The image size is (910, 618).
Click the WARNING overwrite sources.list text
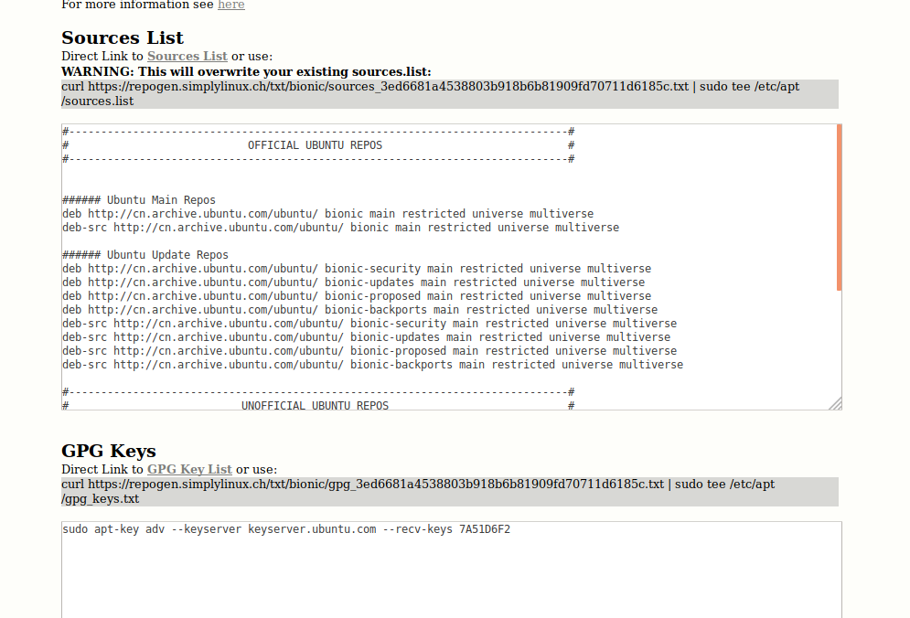[x=246, y=72]
